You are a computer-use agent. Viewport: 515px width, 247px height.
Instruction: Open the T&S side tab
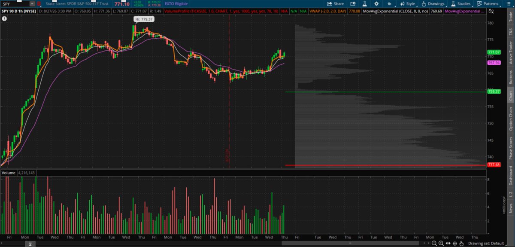[x=510, y=31]
